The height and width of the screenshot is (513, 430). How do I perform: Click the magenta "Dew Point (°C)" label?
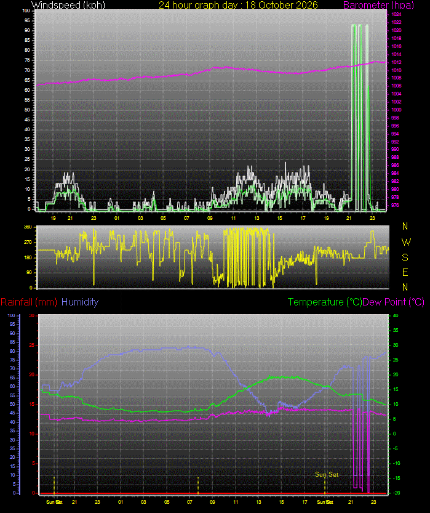coord(394,302)
